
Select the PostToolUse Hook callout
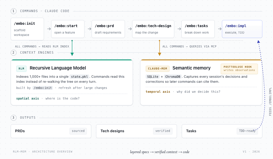coord(239,69)
